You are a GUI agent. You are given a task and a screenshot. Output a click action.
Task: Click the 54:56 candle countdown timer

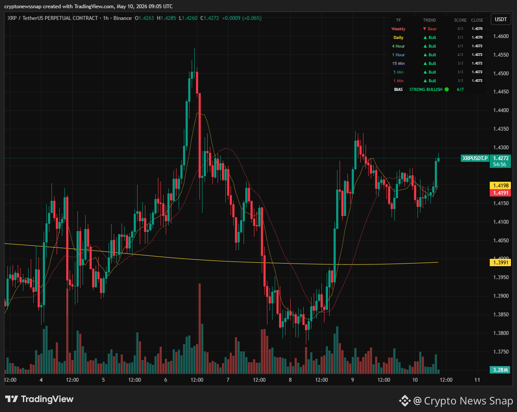501,164
